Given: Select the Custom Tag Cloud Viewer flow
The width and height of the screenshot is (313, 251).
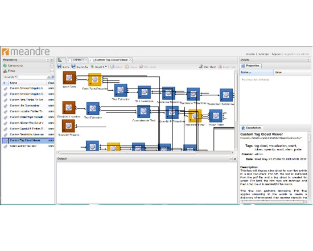Looking at the screenshot, I should 28,140.
